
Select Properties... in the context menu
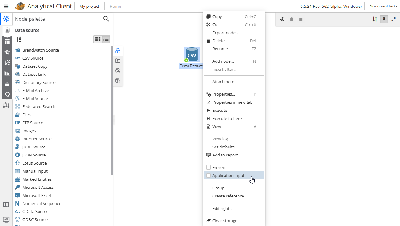(224, 94)
